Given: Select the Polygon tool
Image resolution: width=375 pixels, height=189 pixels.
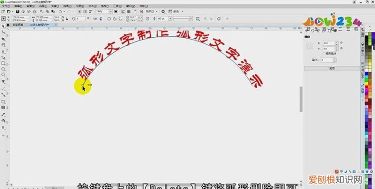Looking at the screenshot, I should pyautogui.click(x=3, y=75).
